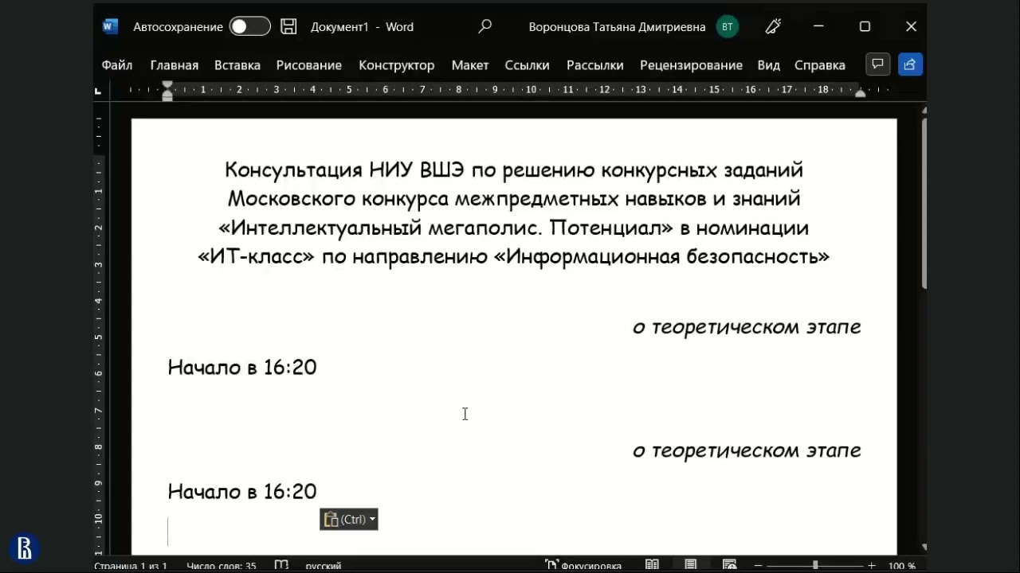Click the zoom out minus button

coord(757,566)
